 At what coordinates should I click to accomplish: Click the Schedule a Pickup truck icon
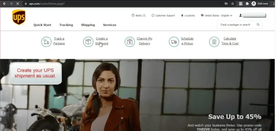coord(174,42)
